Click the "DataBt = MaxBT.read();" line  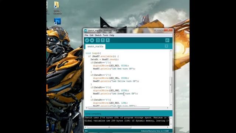pyautogui.click(x=104, y=59)
